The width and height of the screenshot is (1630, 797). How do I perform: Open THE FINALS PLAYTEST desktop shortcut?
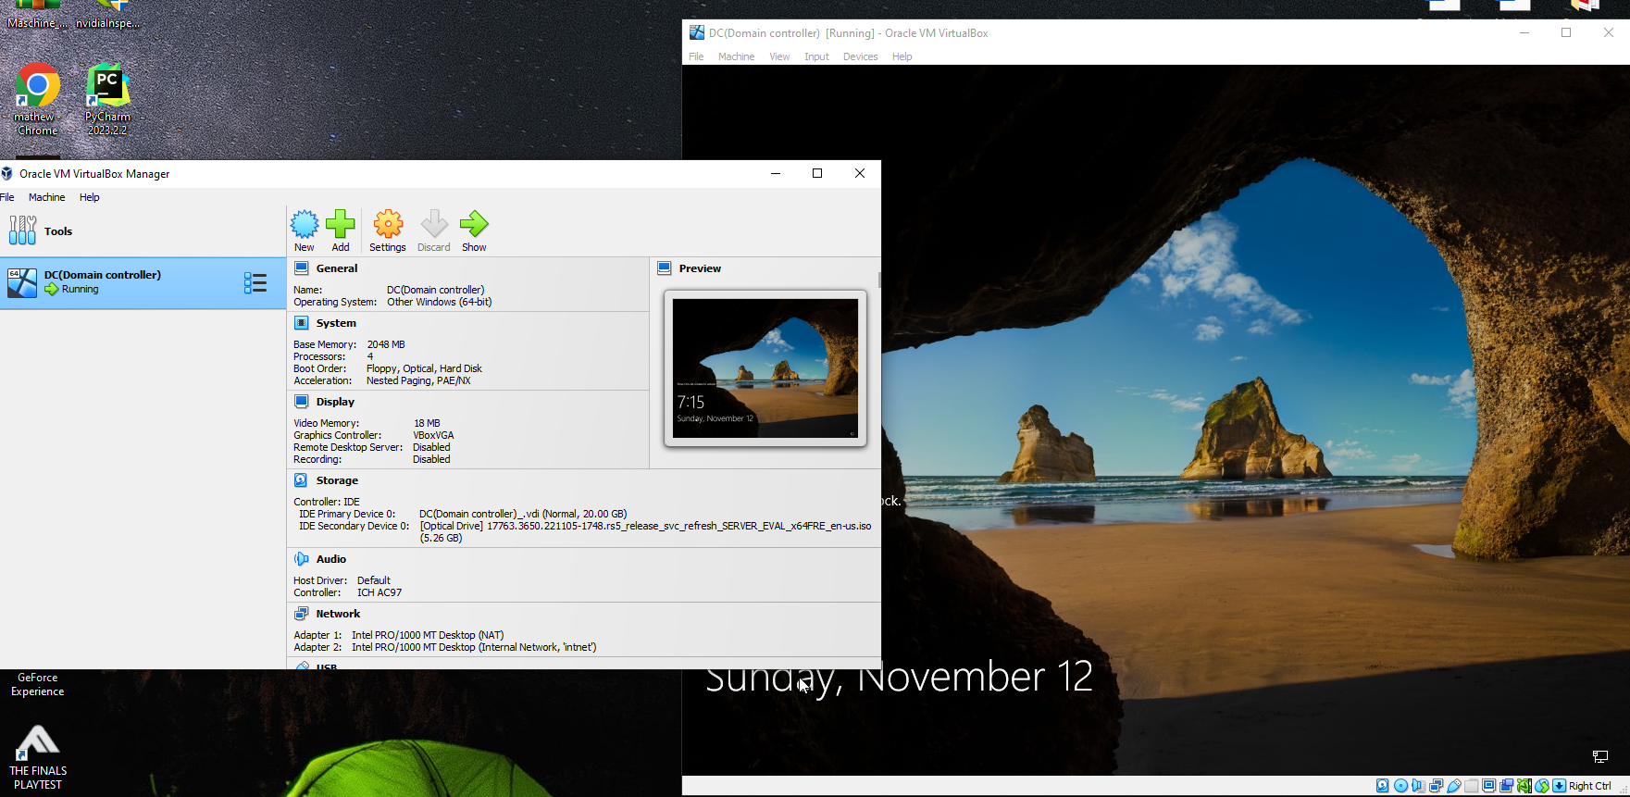38,758
